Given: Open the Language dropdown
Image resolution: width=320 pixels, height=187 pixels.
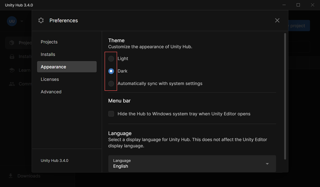Looking at the screenshot, I should point(192,164).
